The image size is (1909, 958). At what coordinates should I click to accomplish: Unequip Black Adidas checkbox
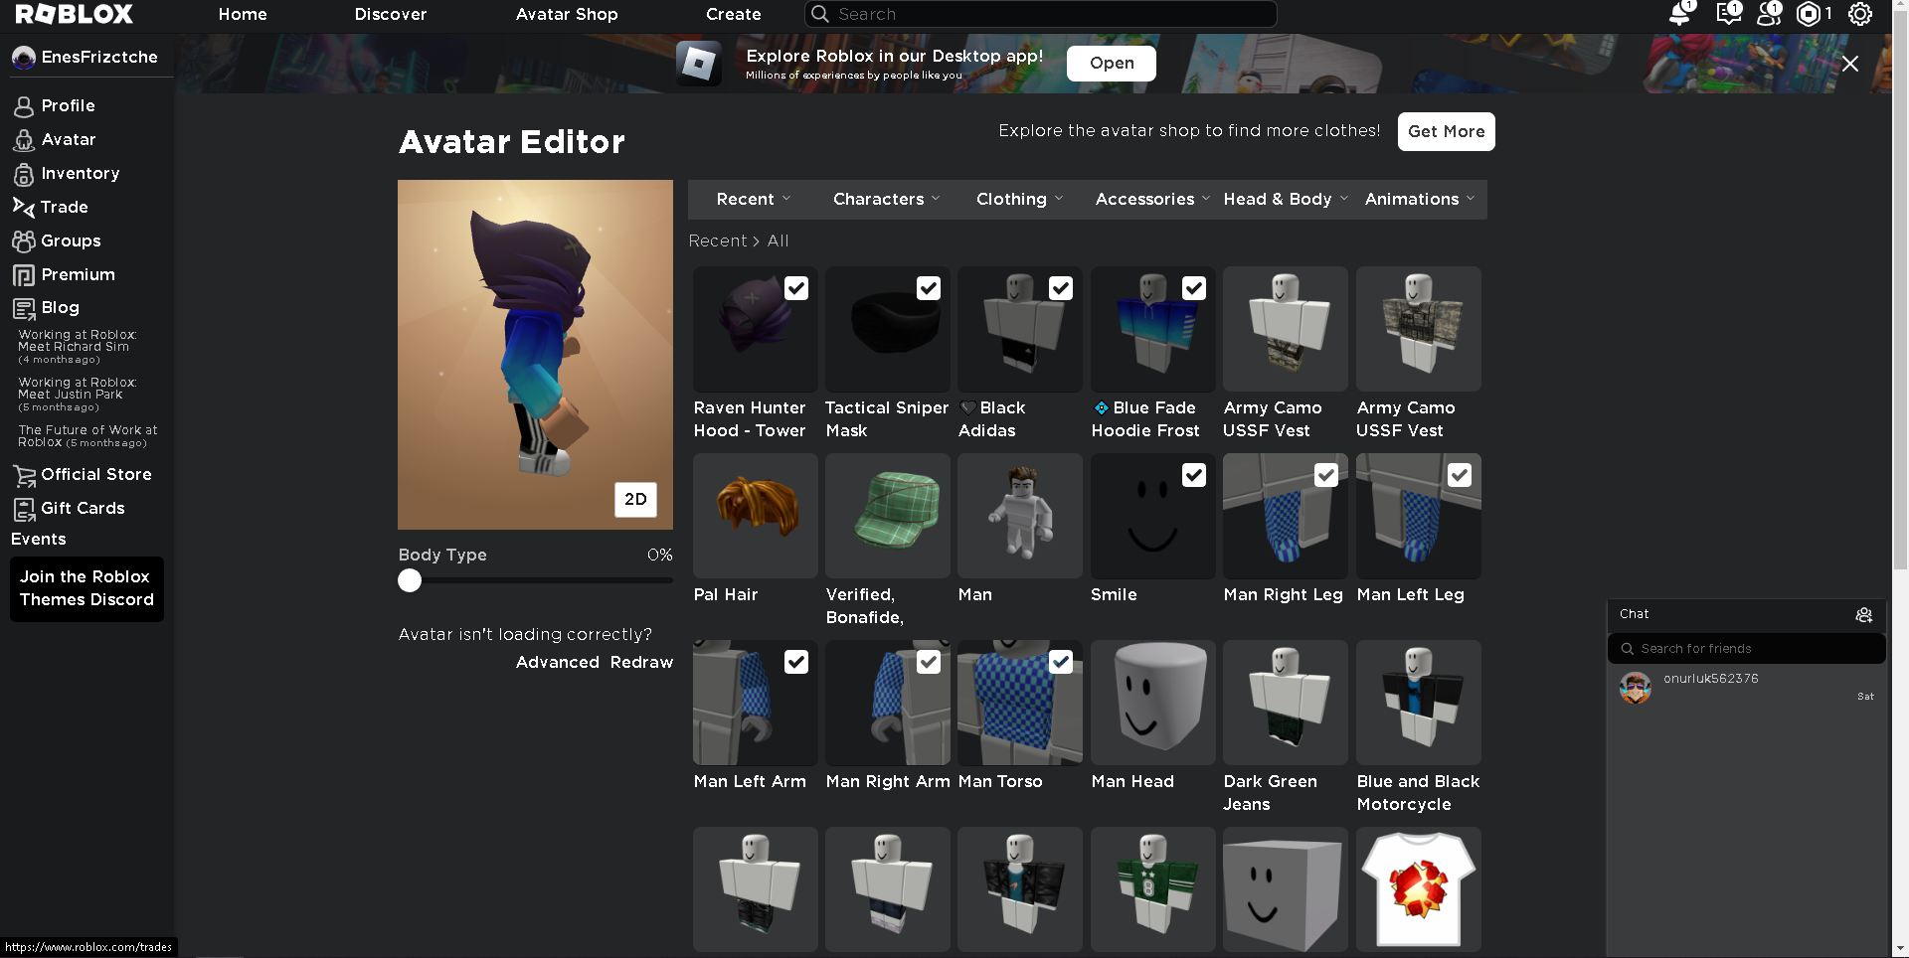click(1061, 288)
